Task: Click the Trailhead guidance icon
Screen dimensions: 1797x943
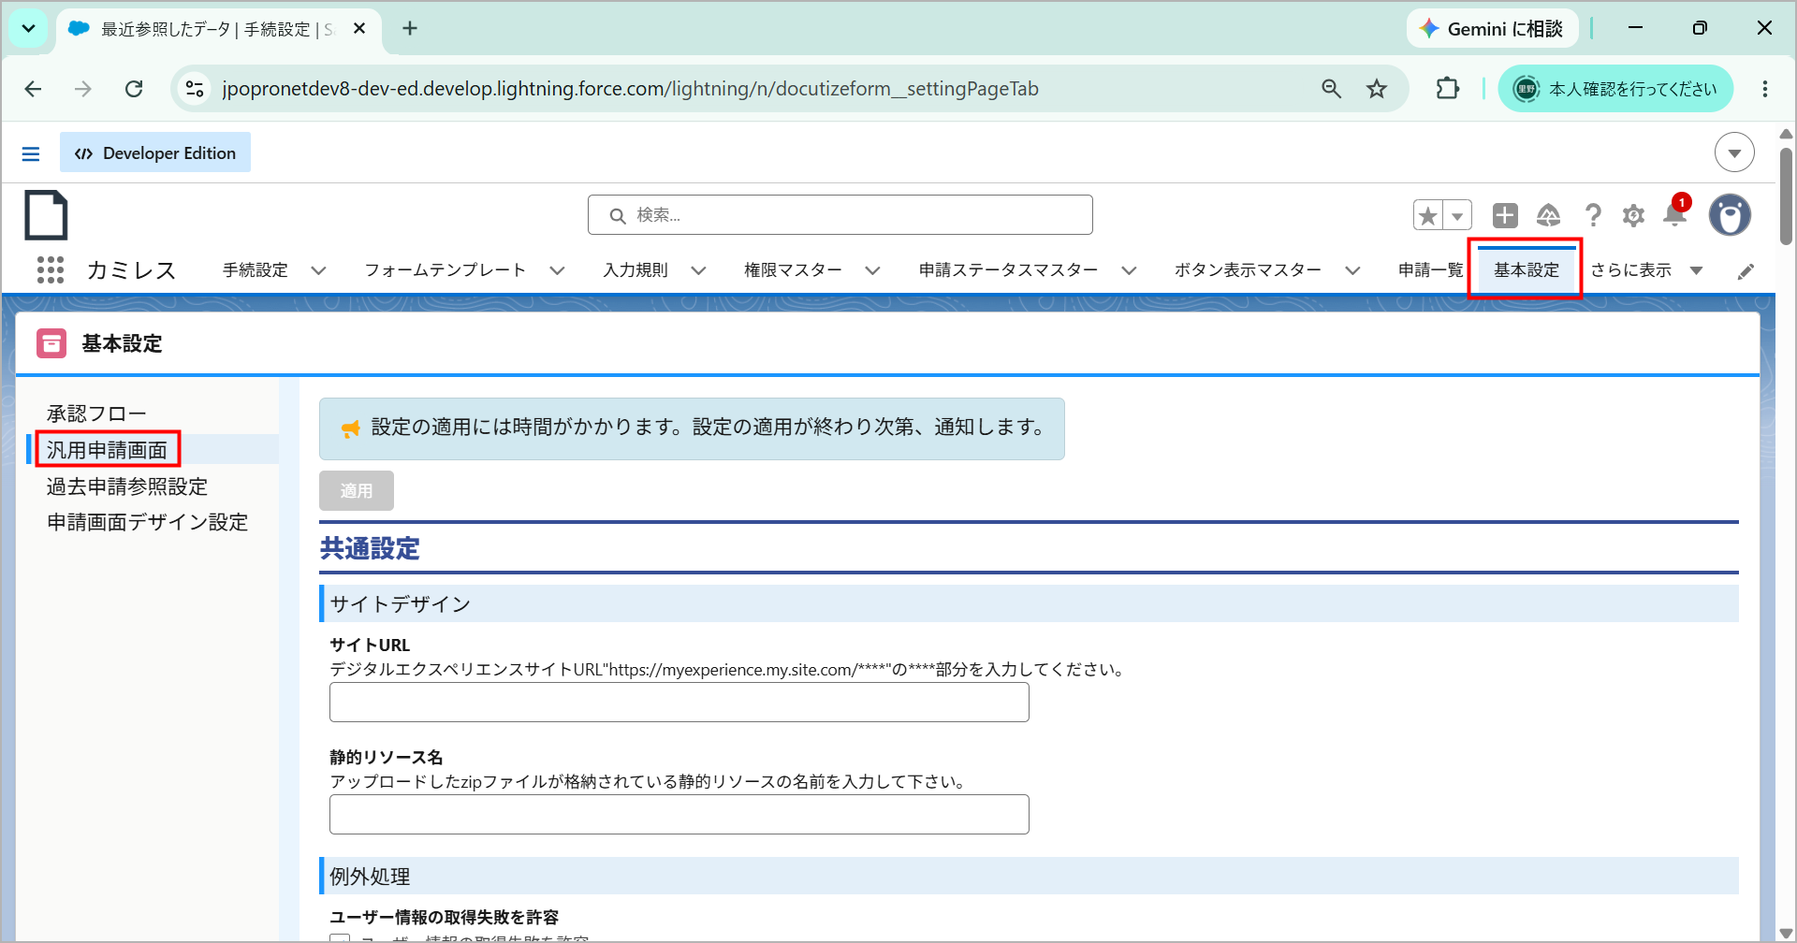Action: [1548, 215]
